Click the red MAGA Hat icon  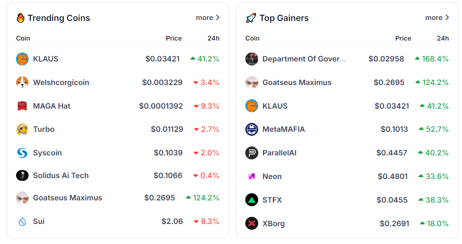click(22, 106)
